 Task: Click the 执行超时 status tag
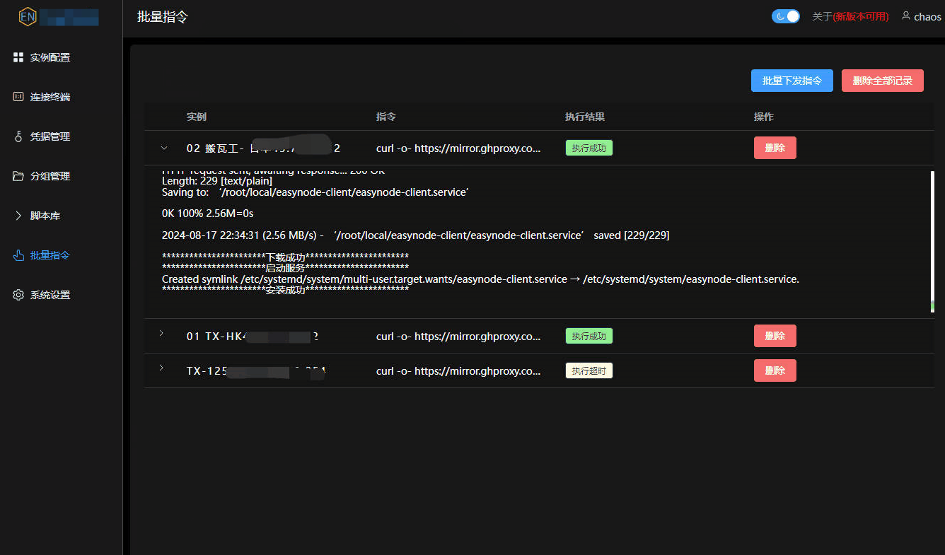pyautogui.click(x=589, y=370)
